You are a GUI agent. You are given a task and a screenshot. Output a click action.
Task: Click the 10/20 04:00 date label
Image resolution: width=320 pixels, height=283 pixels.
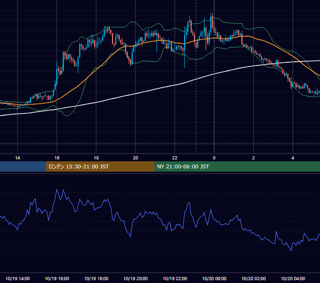(x=293, y=278)
